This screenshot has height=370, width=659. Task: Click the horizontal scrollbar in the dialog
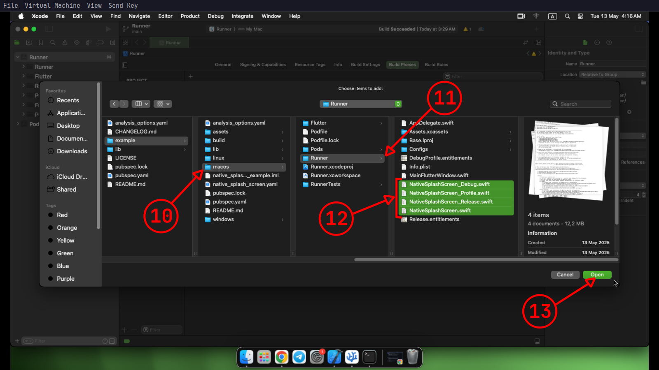[486, 260]
